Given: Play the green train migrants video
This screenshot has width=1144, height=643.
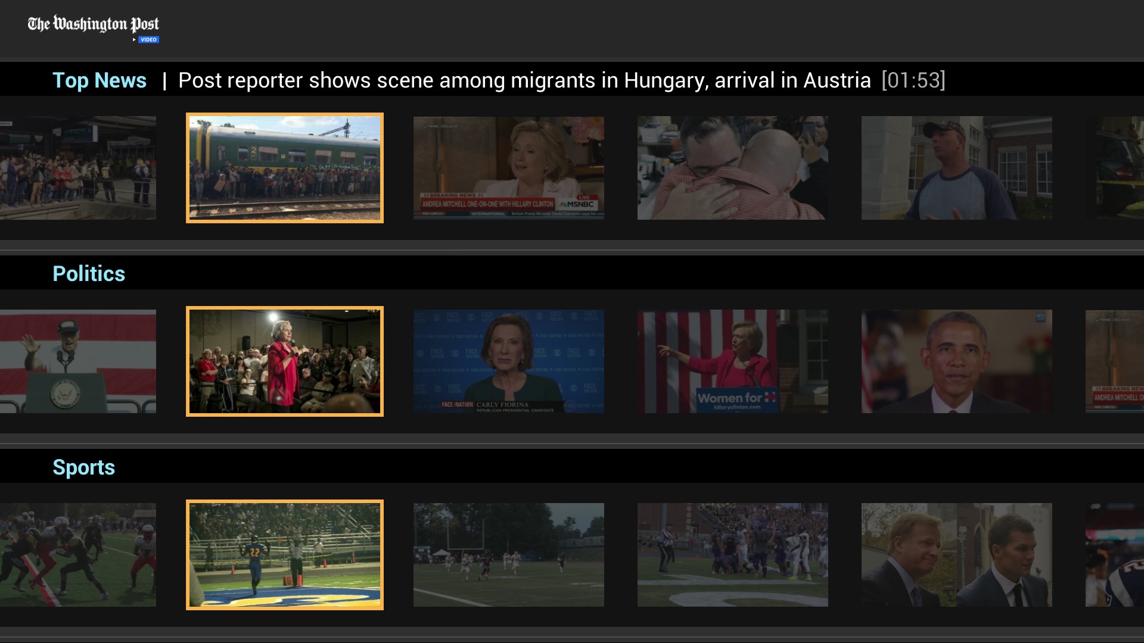Looking at the screenshot, I should pos(285,168).
